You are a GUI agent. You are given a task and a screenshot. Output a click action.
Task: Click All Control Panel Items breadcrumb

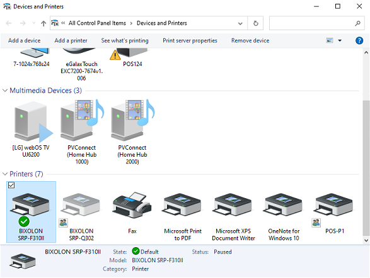click(x=97, y=23)
